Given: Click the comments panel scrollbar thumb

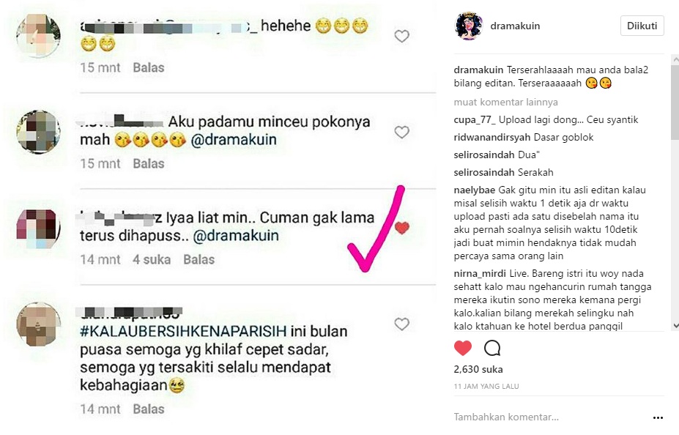Looking at the screenshot, I should [675, 102].
